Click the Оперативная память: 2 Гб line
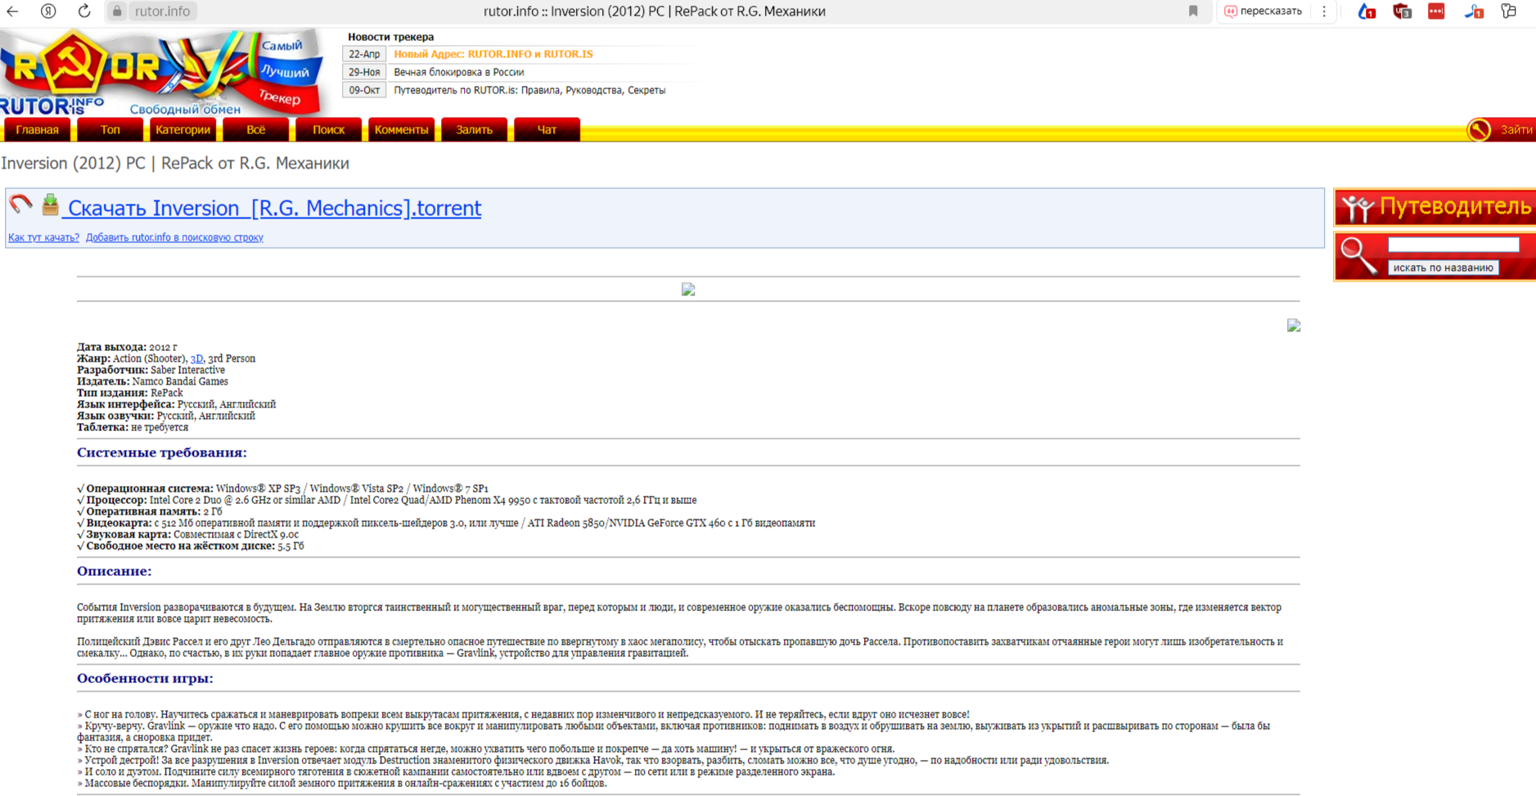Viewport: 1536px width, 796px height. coord(150,511)
